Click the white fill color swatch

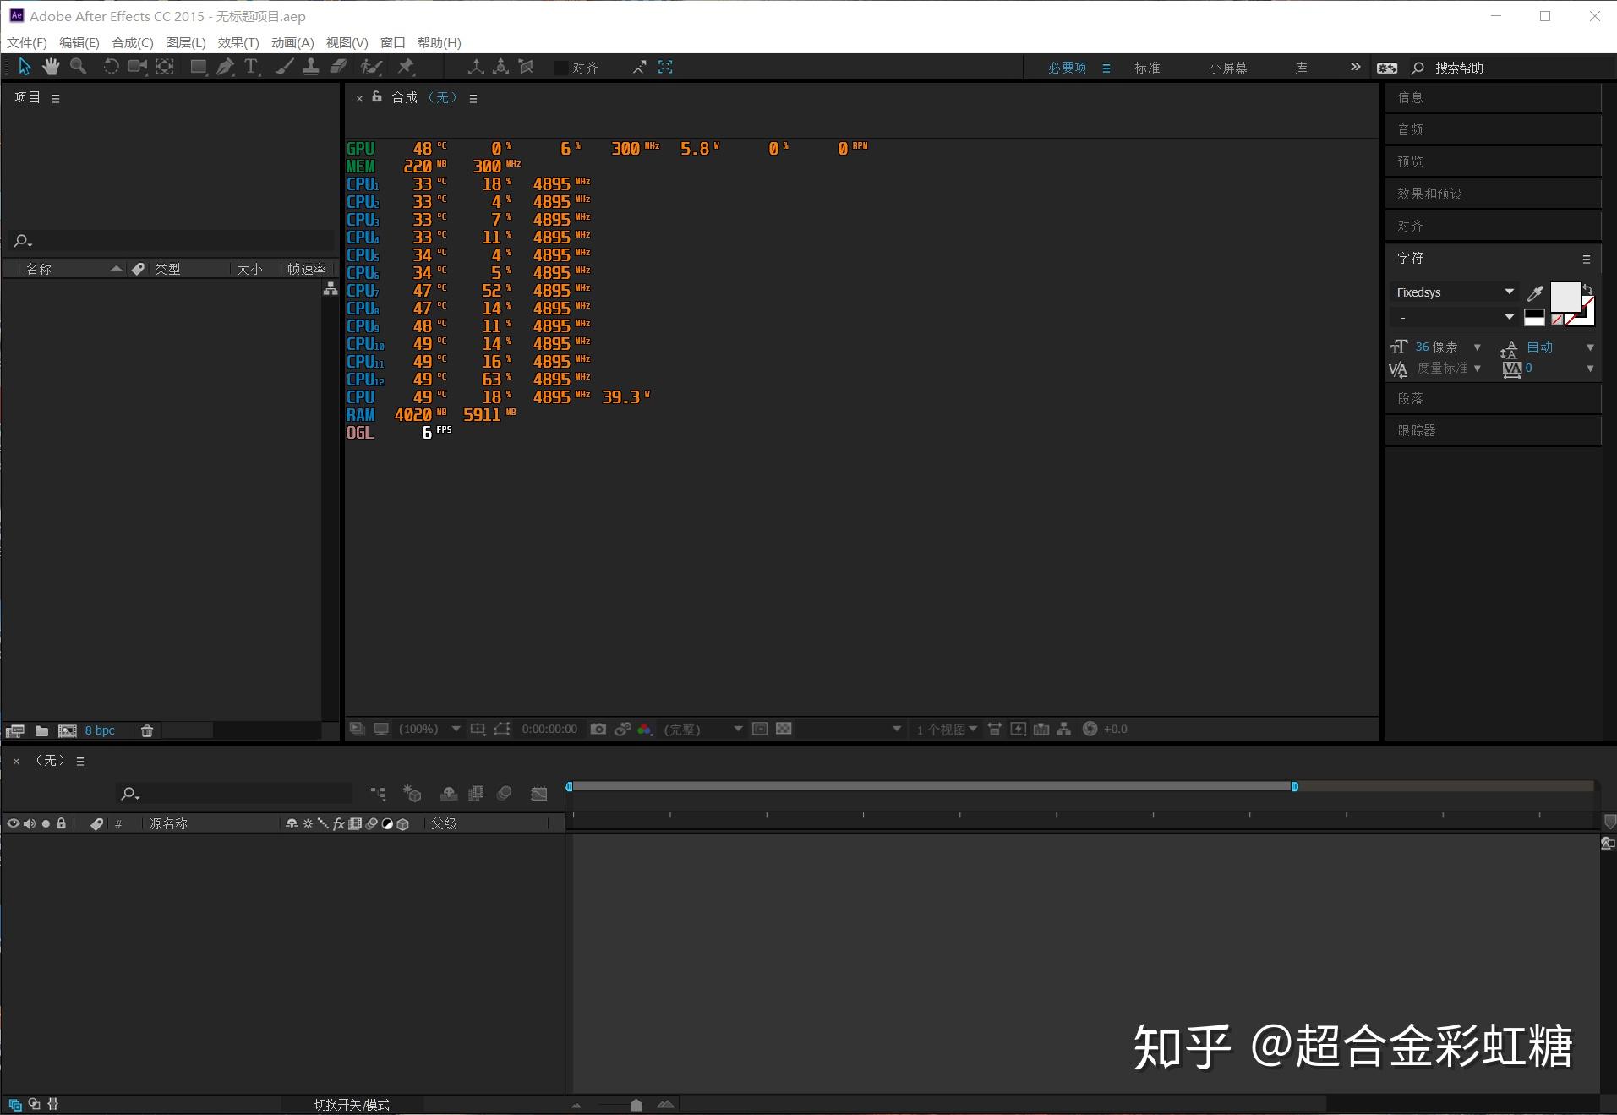tap(1565, 298)
